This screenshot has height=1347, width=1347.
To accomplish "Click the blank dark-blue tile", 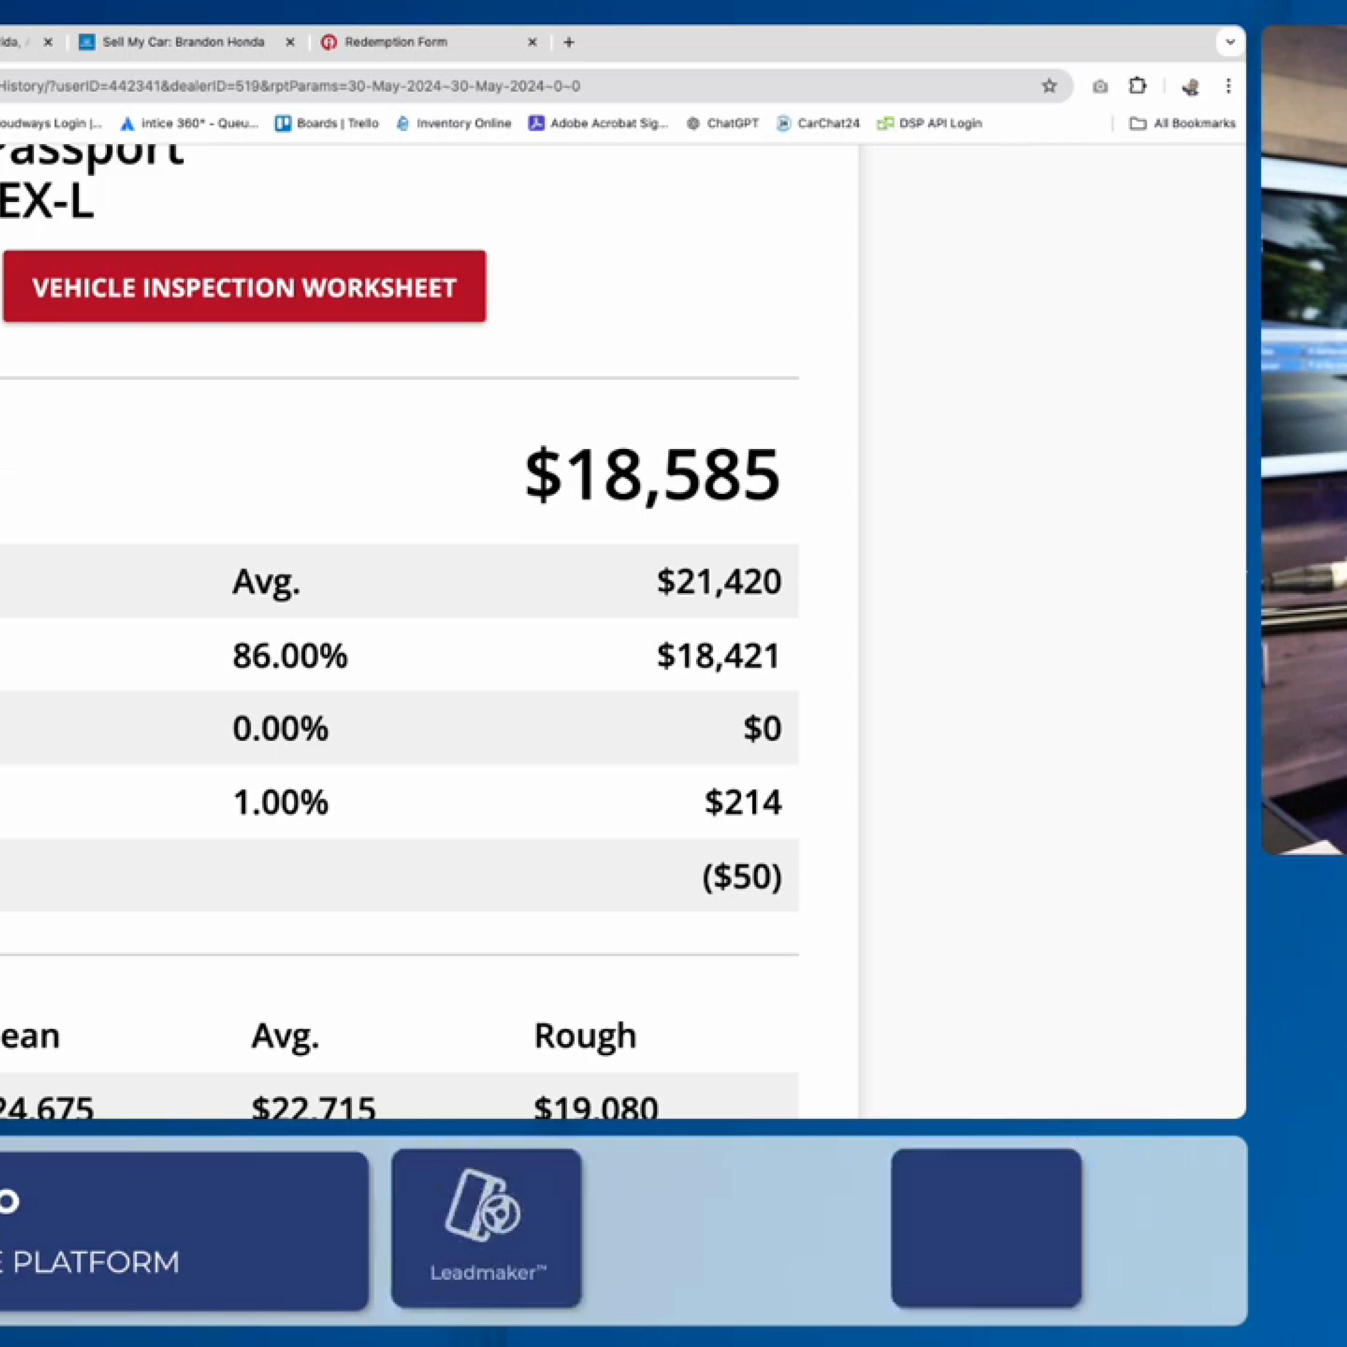I will coord(986,1228).
